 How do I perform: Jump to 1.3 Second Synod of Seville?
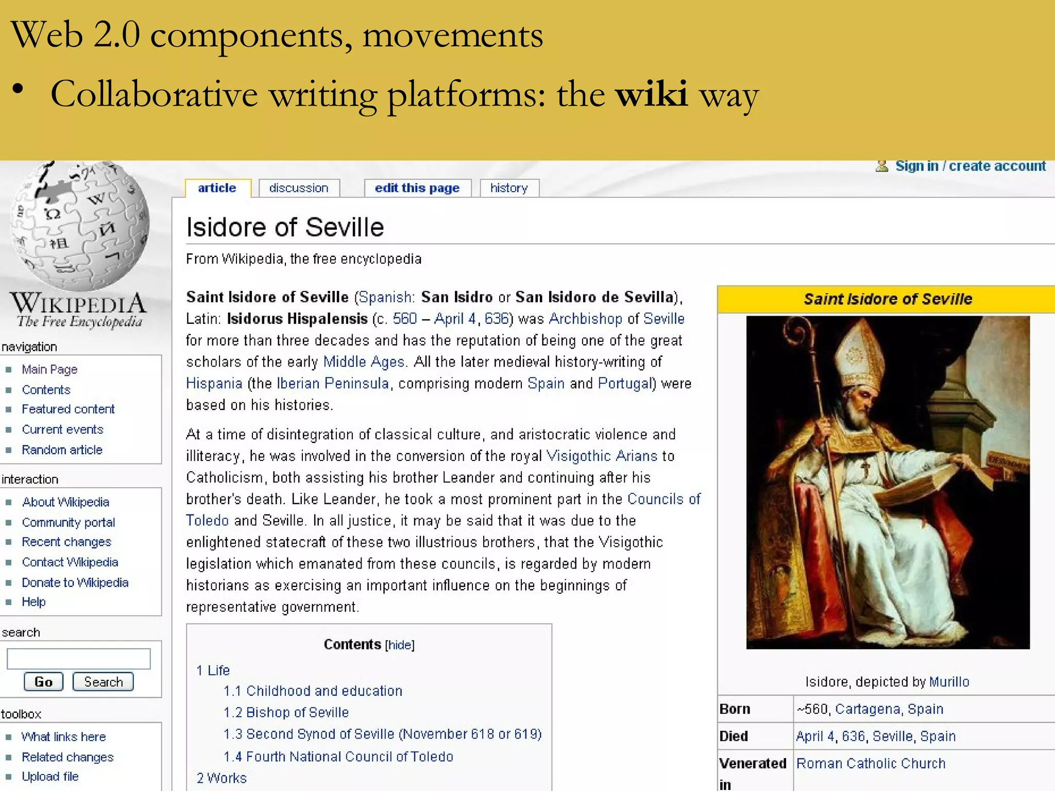point(383,734)
